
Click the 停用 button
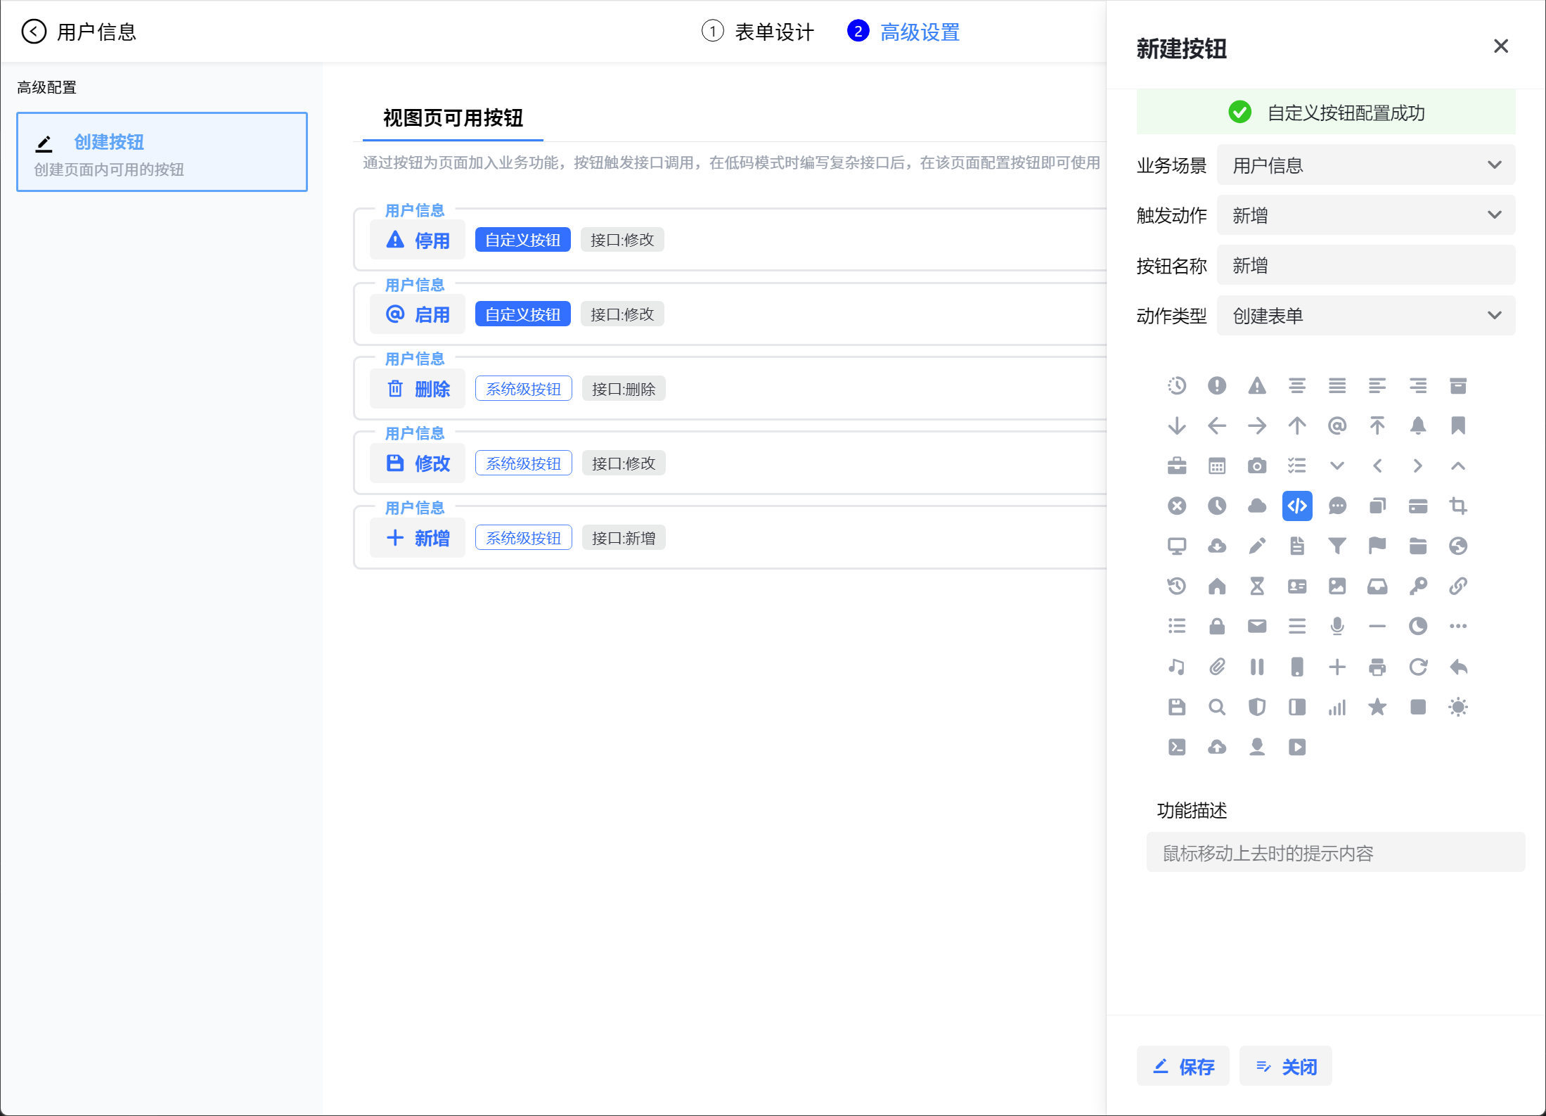click(x=418, y=240)
